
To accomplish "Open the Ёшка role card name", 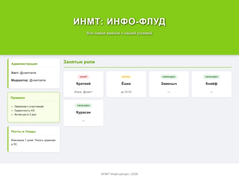I will click(x=126, y=84).
